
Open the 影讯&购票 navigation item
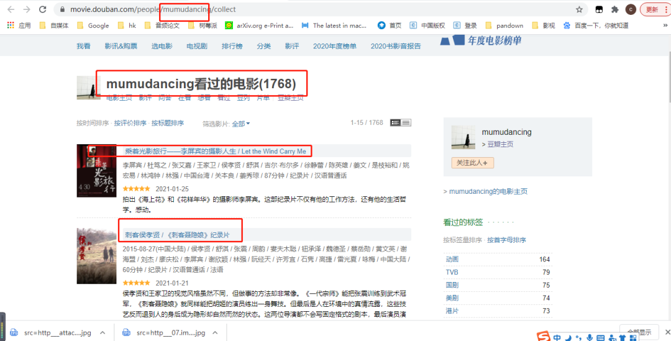coord(121,46)
